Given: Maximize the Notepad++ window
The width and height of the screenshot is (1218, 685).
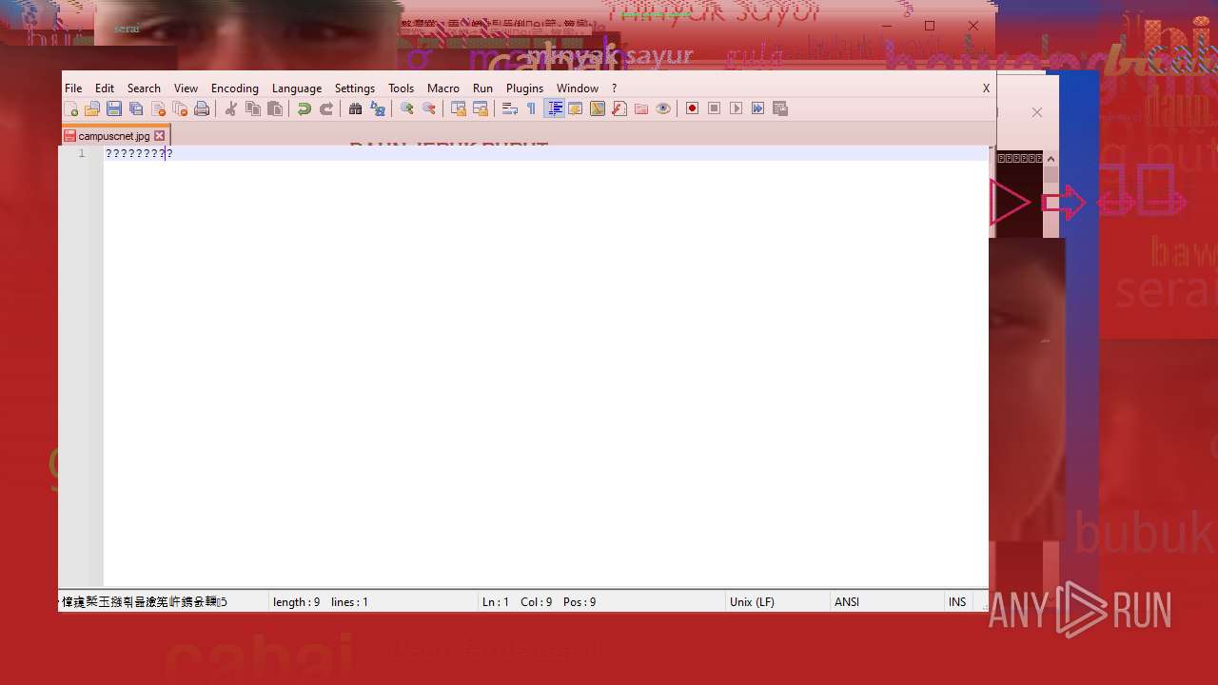Looking at the screenshot, I should 930,26.
